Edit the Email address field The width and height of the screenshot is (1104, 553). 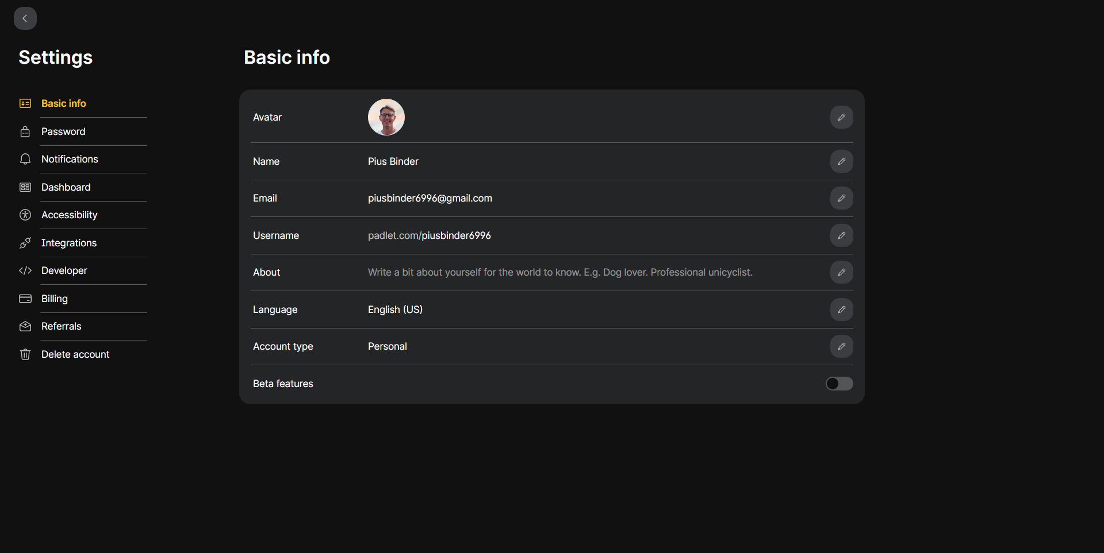pos(841,198)
